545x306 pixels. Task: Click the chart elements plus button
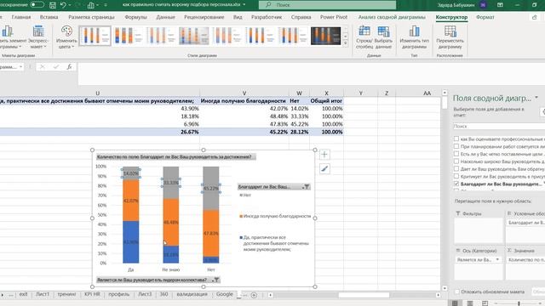pyautogui.click(x=324, y=155)
